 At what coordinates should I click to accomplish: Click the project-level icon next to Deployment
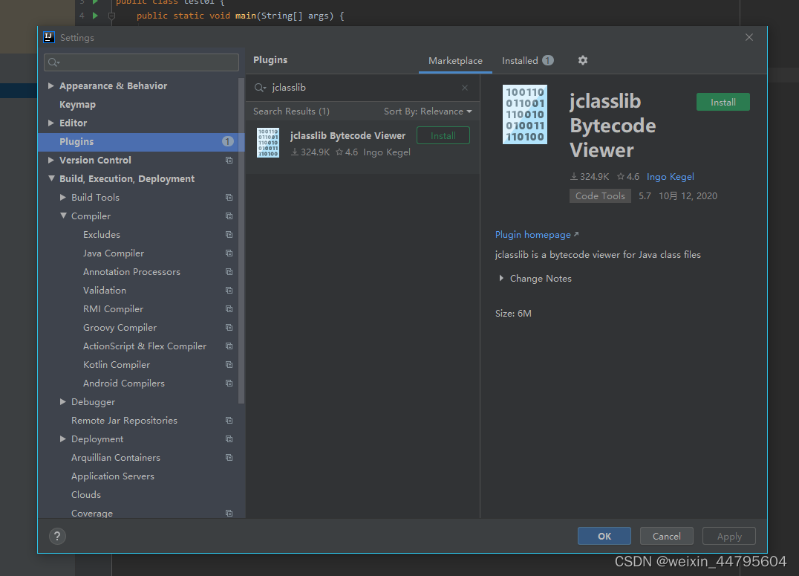tap(229, 439)
